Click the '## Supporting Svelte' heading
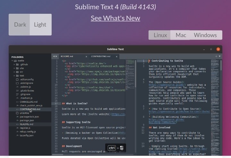The image size is (231, 158). 76,122
